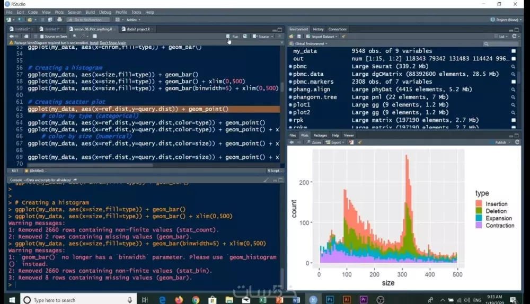This screenshot has height=304, width=530.
Task: View my_data table via grid icon
Action: pos(514,51)
